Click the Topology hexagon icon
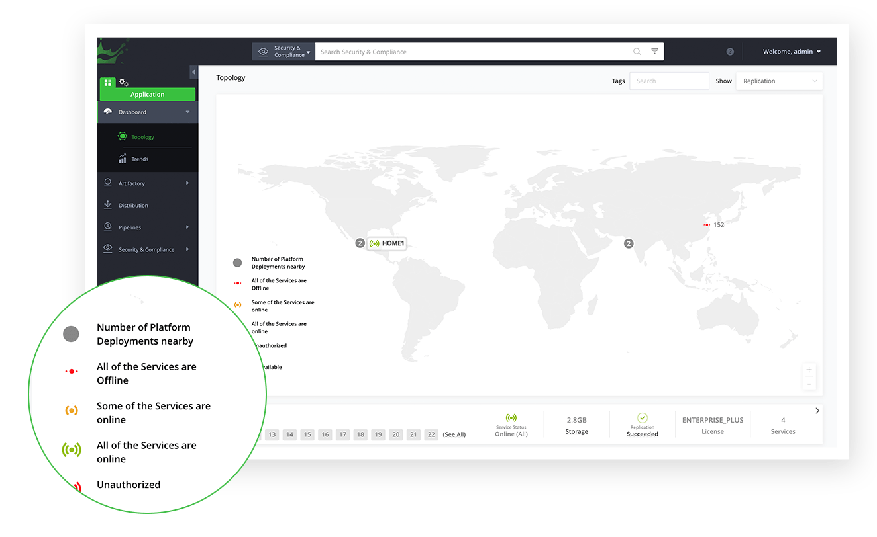The height and width of the screenshot is (537, 877). (123, 136)
